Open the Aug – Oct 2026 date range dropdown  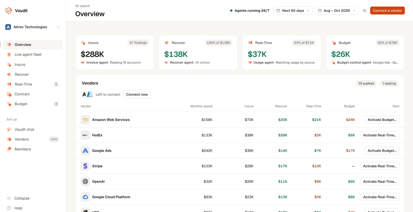pos(337,11)
